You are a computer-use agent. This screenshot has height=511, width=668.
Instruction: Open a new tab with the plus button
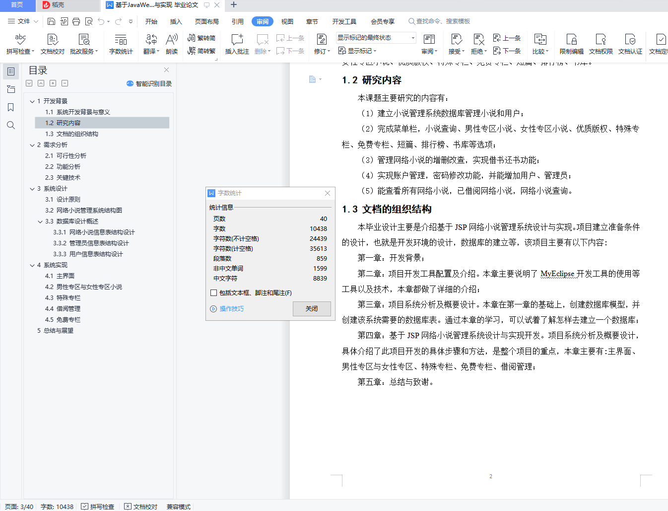234,5
